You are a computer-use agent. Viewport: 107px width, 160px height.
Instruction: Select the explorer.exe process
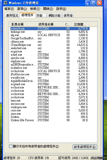[x=50, y=61]
